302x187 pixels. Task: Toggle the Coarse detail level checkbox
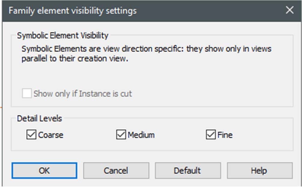(31, 134)
